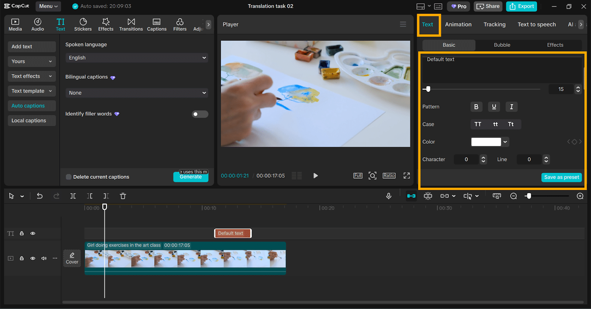Screen dimensions: 591x309
Task: Open the Transitions panel
Action: click(131, 25)
